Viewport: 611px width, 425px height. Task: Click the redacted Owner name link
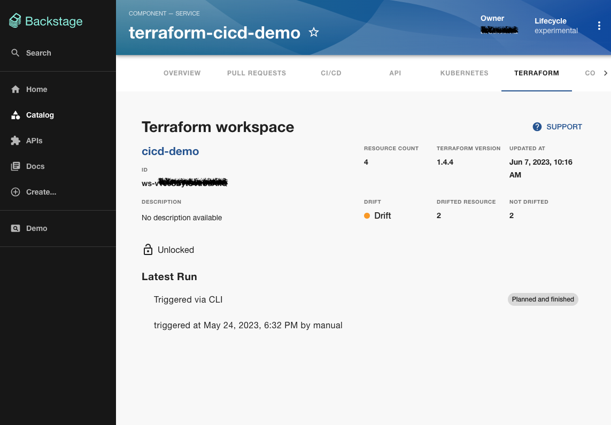click(x=499, y=30)
